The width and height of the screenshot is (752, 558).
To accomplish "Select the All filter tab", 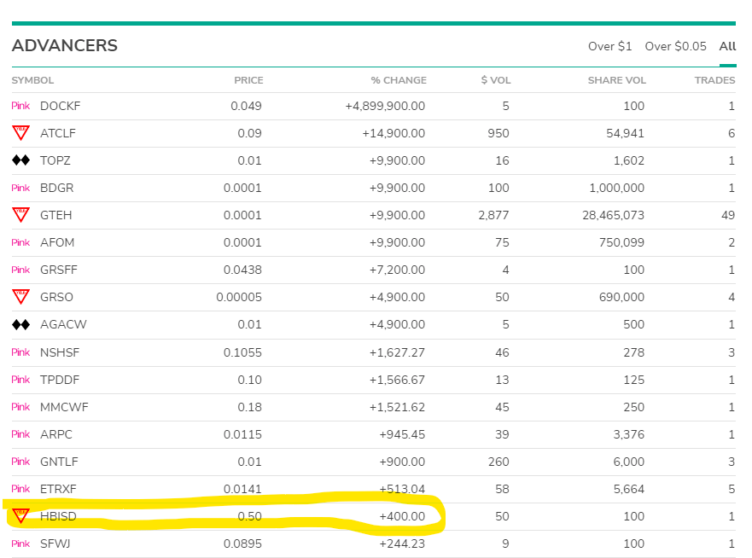I will point(726,46).
